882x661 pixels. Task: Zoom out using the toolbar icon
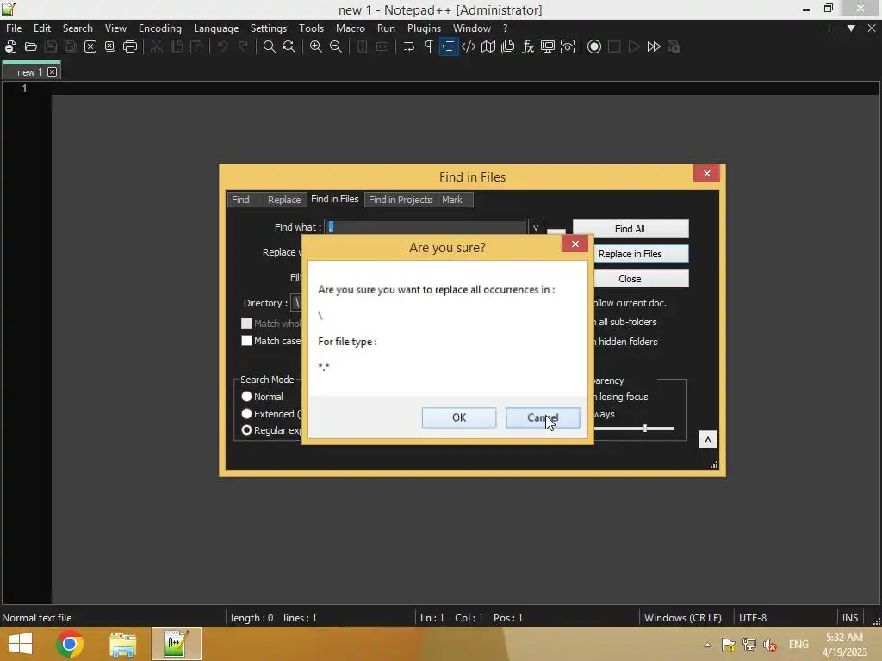pos(336,46)
